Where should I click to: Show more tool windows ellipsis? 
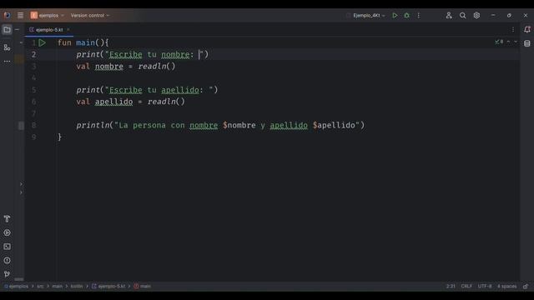click(x=7, y=62)
